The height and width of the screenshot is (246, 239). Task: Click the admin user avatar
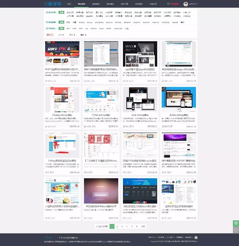pos(186,4)
